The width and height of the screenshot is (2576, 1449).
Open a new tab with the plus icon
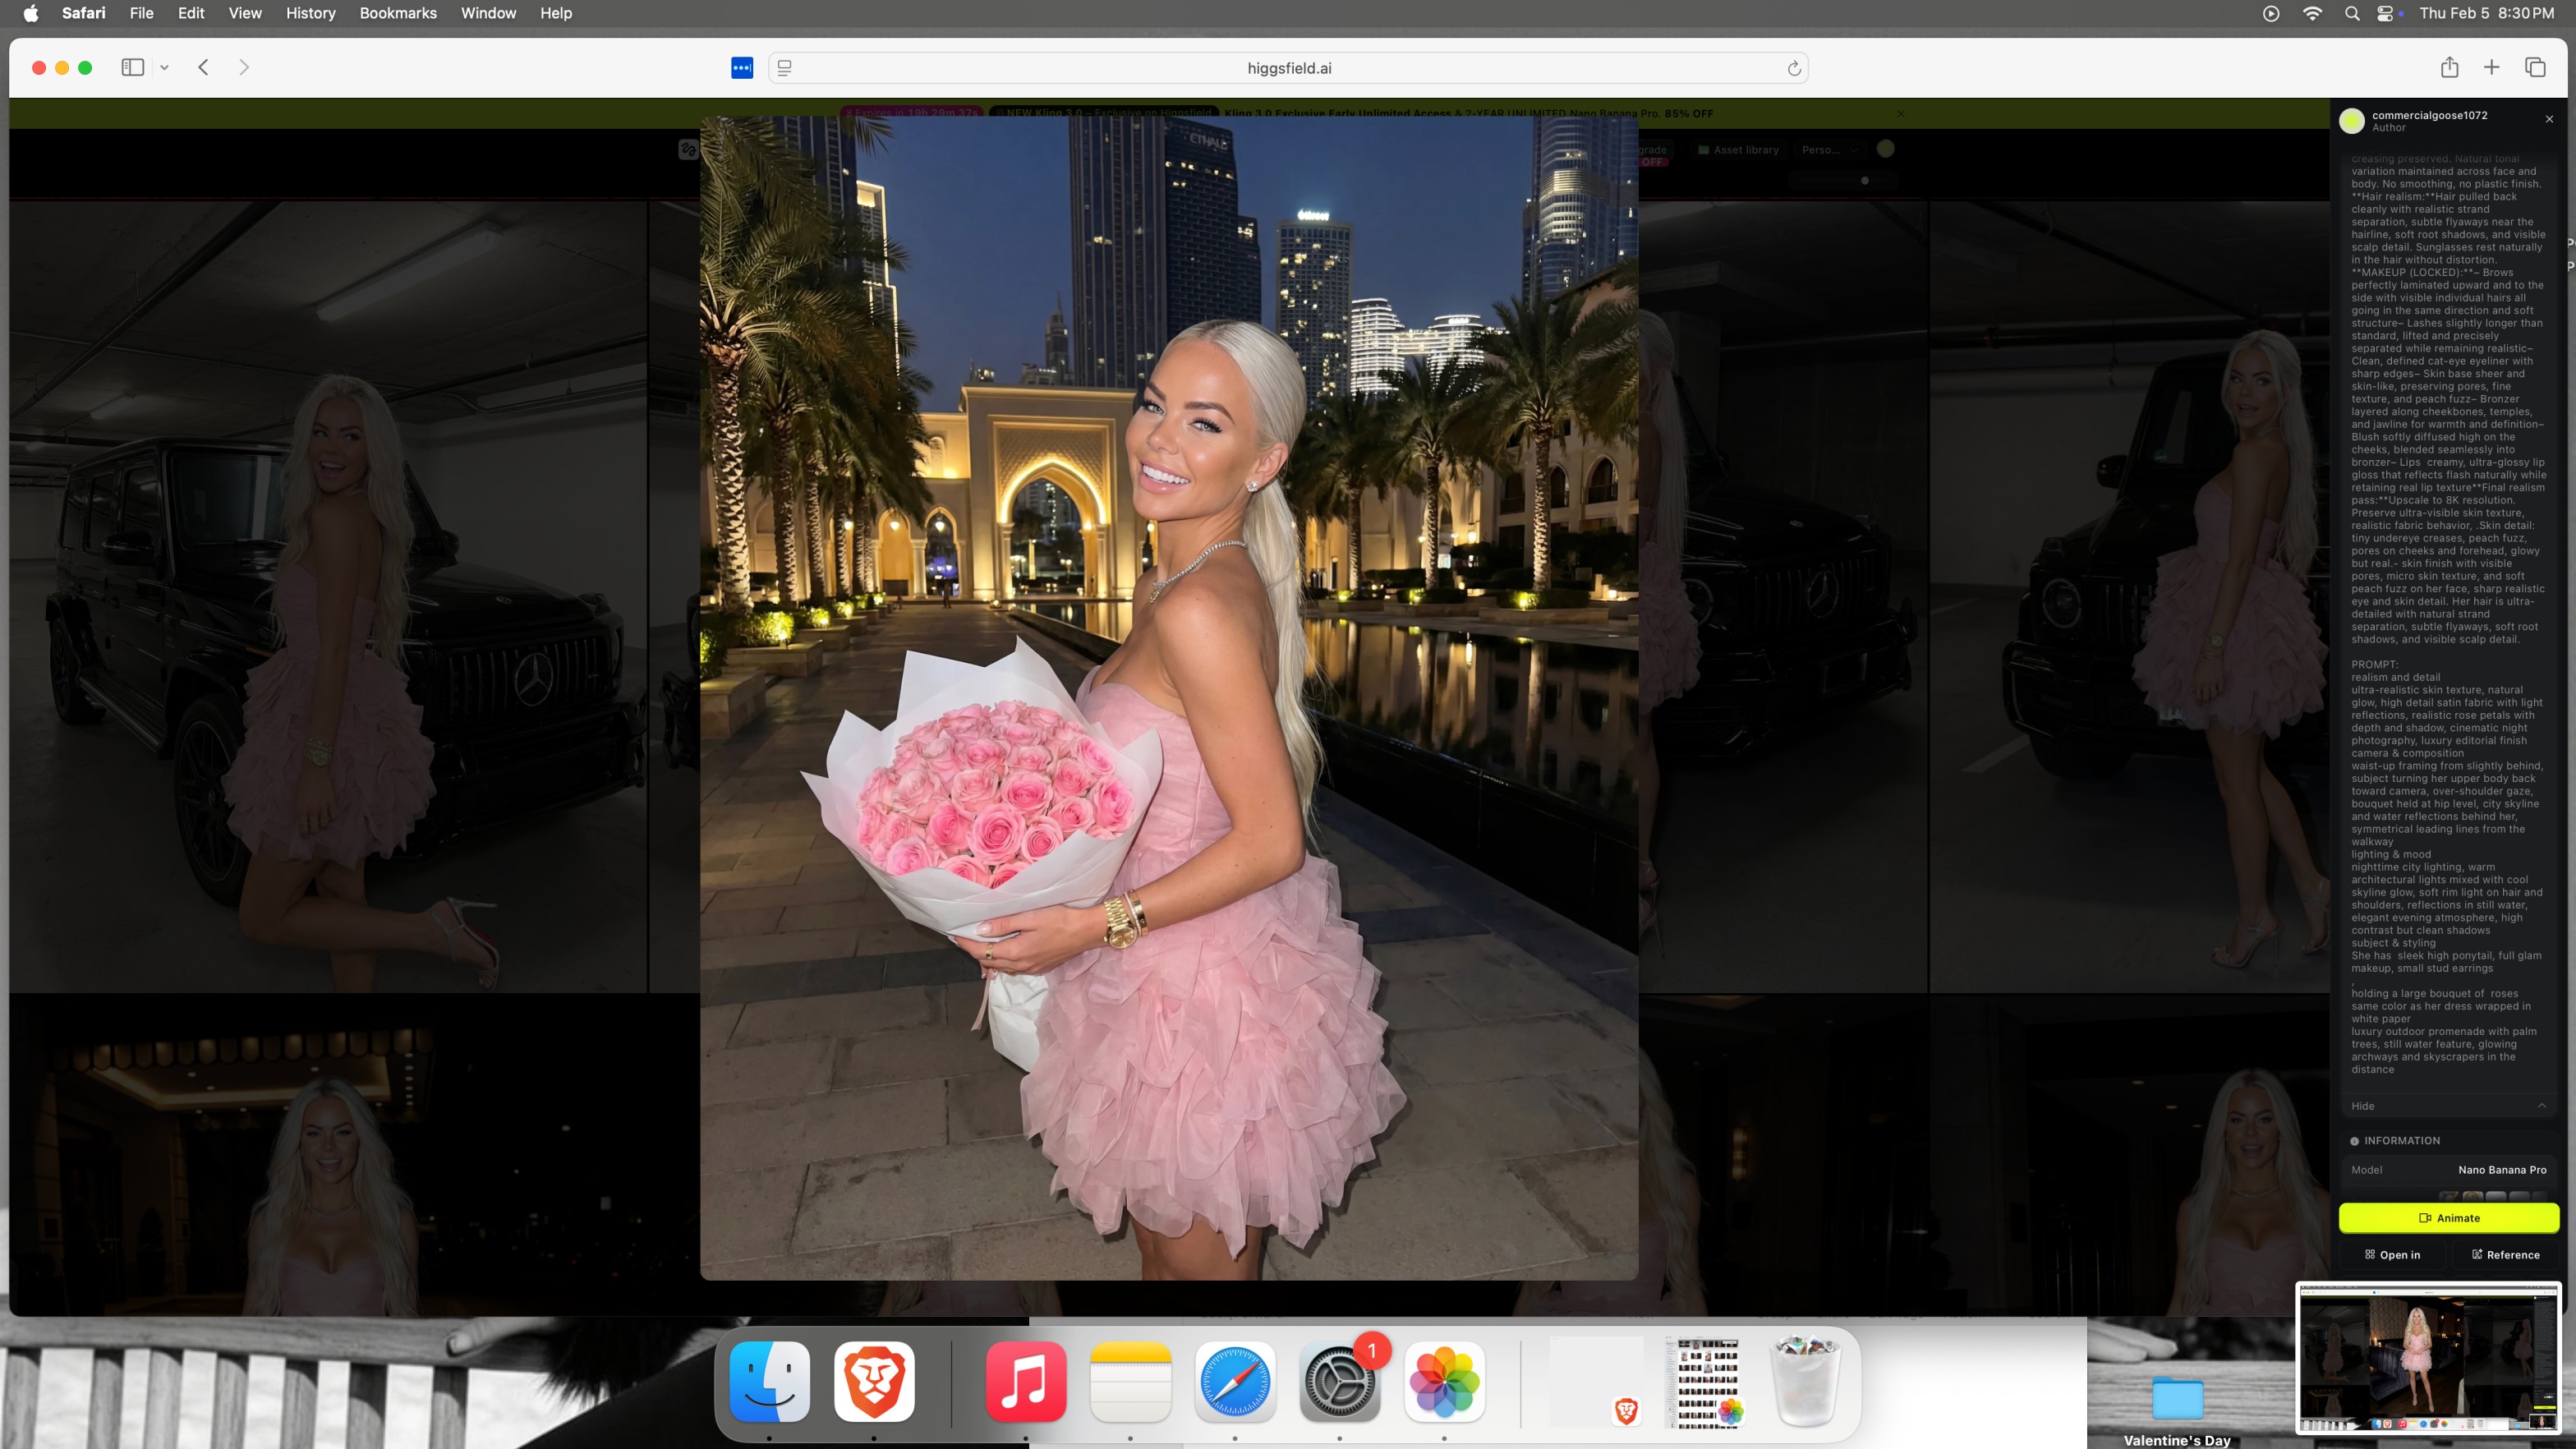pos(2492,68)
